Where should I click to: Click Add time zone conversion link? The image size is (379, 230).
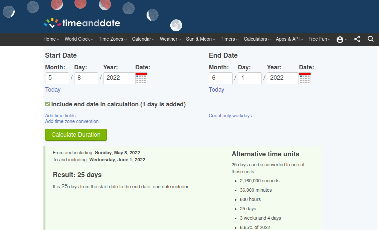pyautogui.click(x=72, y=121)
